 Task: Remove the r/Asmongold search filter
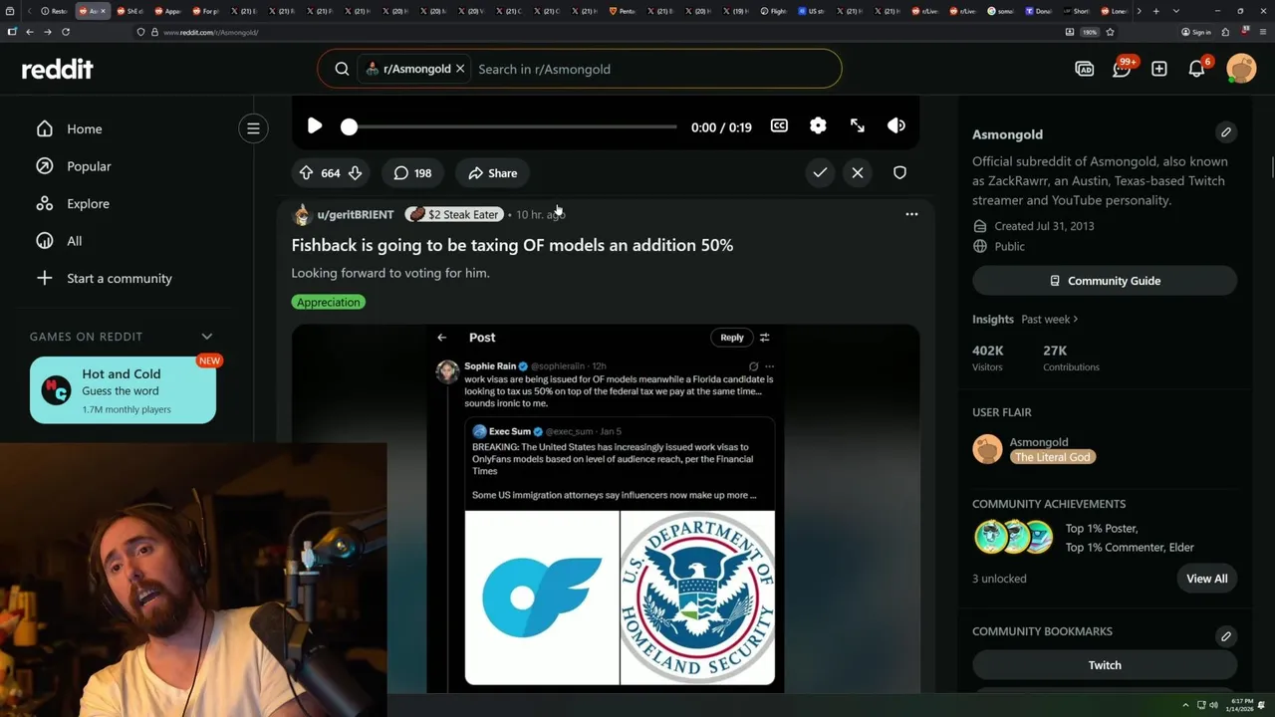click(x=460, y=69)
